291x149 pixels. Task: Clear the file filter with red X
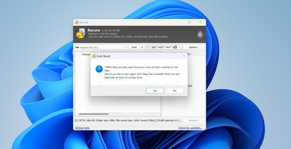(x=176, y=47)
